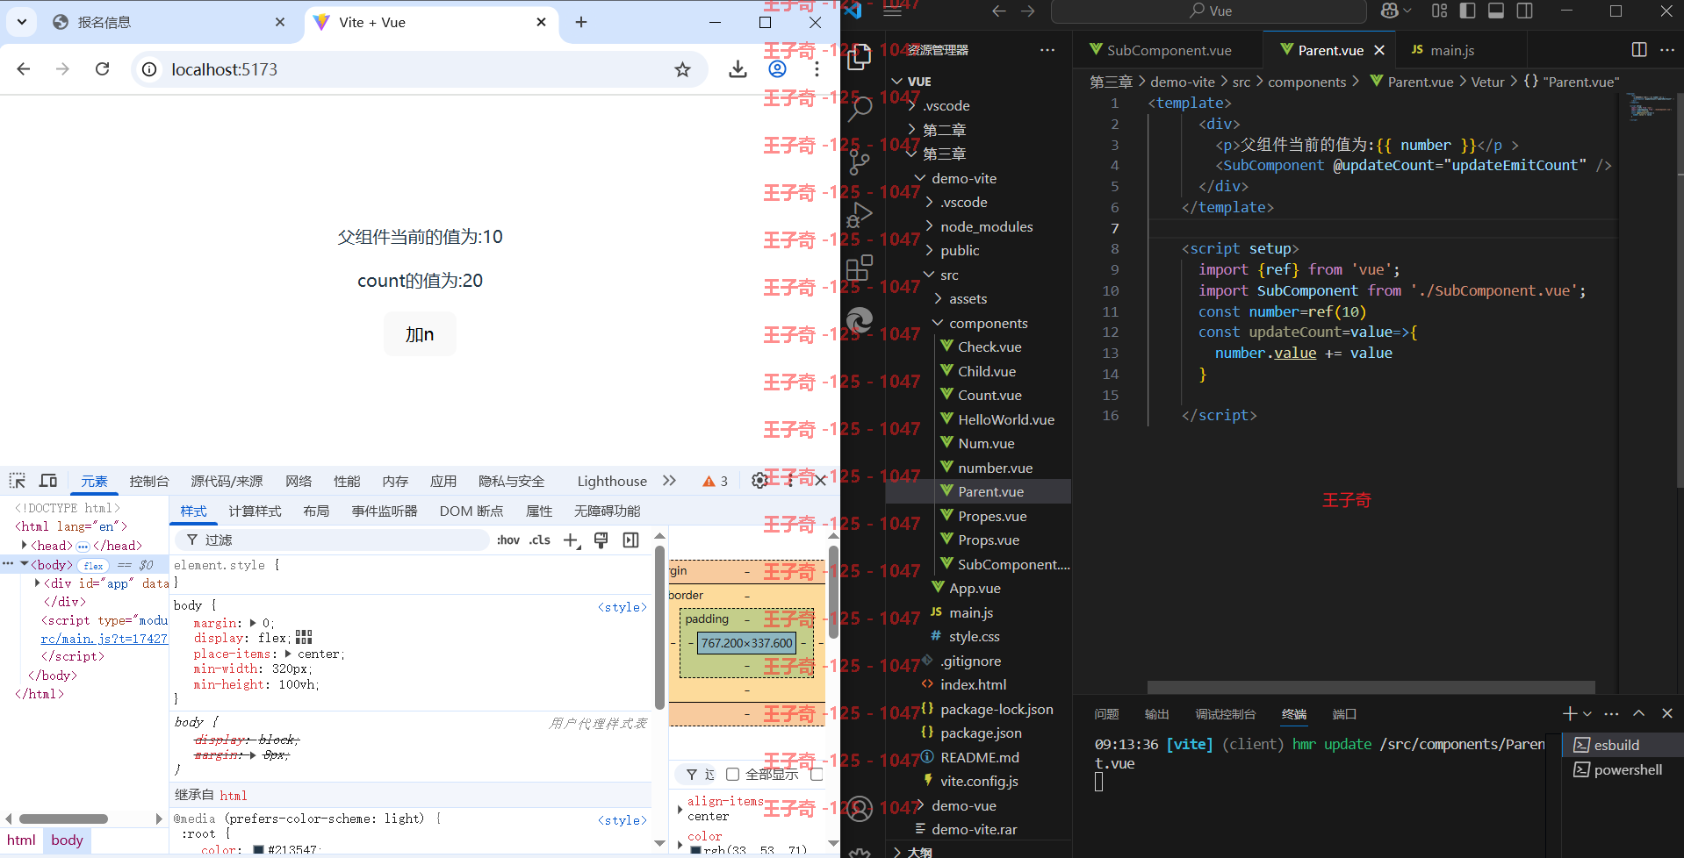1684x858 pixels.
Task: Open Check.vue in Explorer
Action: point(990,347)
